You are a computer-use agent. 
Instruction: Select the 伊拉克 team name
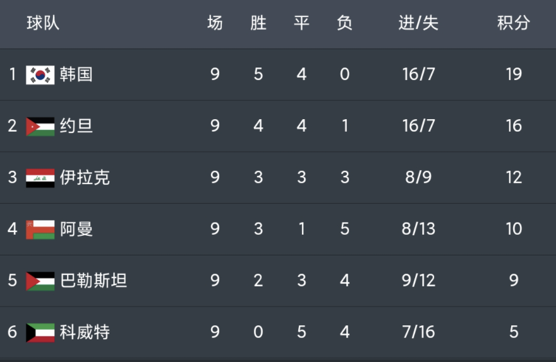click(x=85, y=177)
